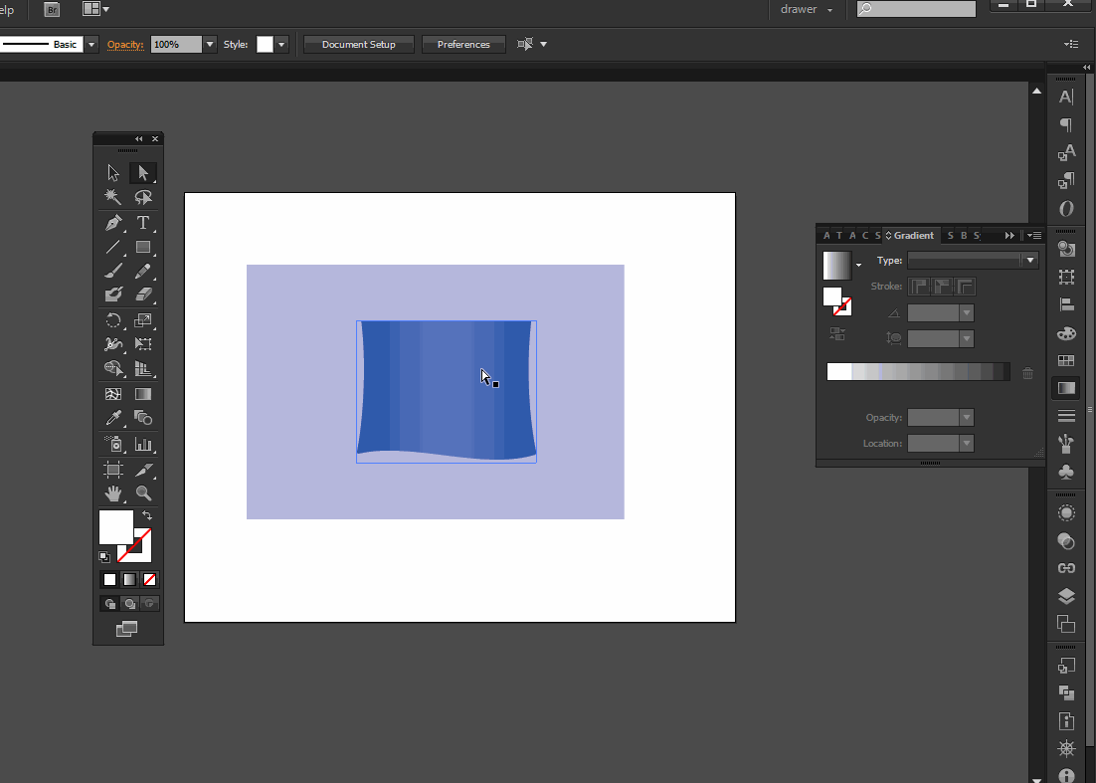Set fill mode to None

pos(150,579)
